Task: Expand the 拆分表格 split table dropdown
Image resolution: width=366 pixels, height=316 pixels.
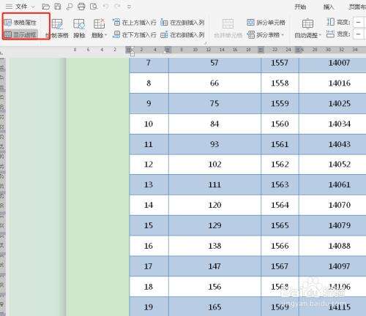Action: click(x=266, y=35)
